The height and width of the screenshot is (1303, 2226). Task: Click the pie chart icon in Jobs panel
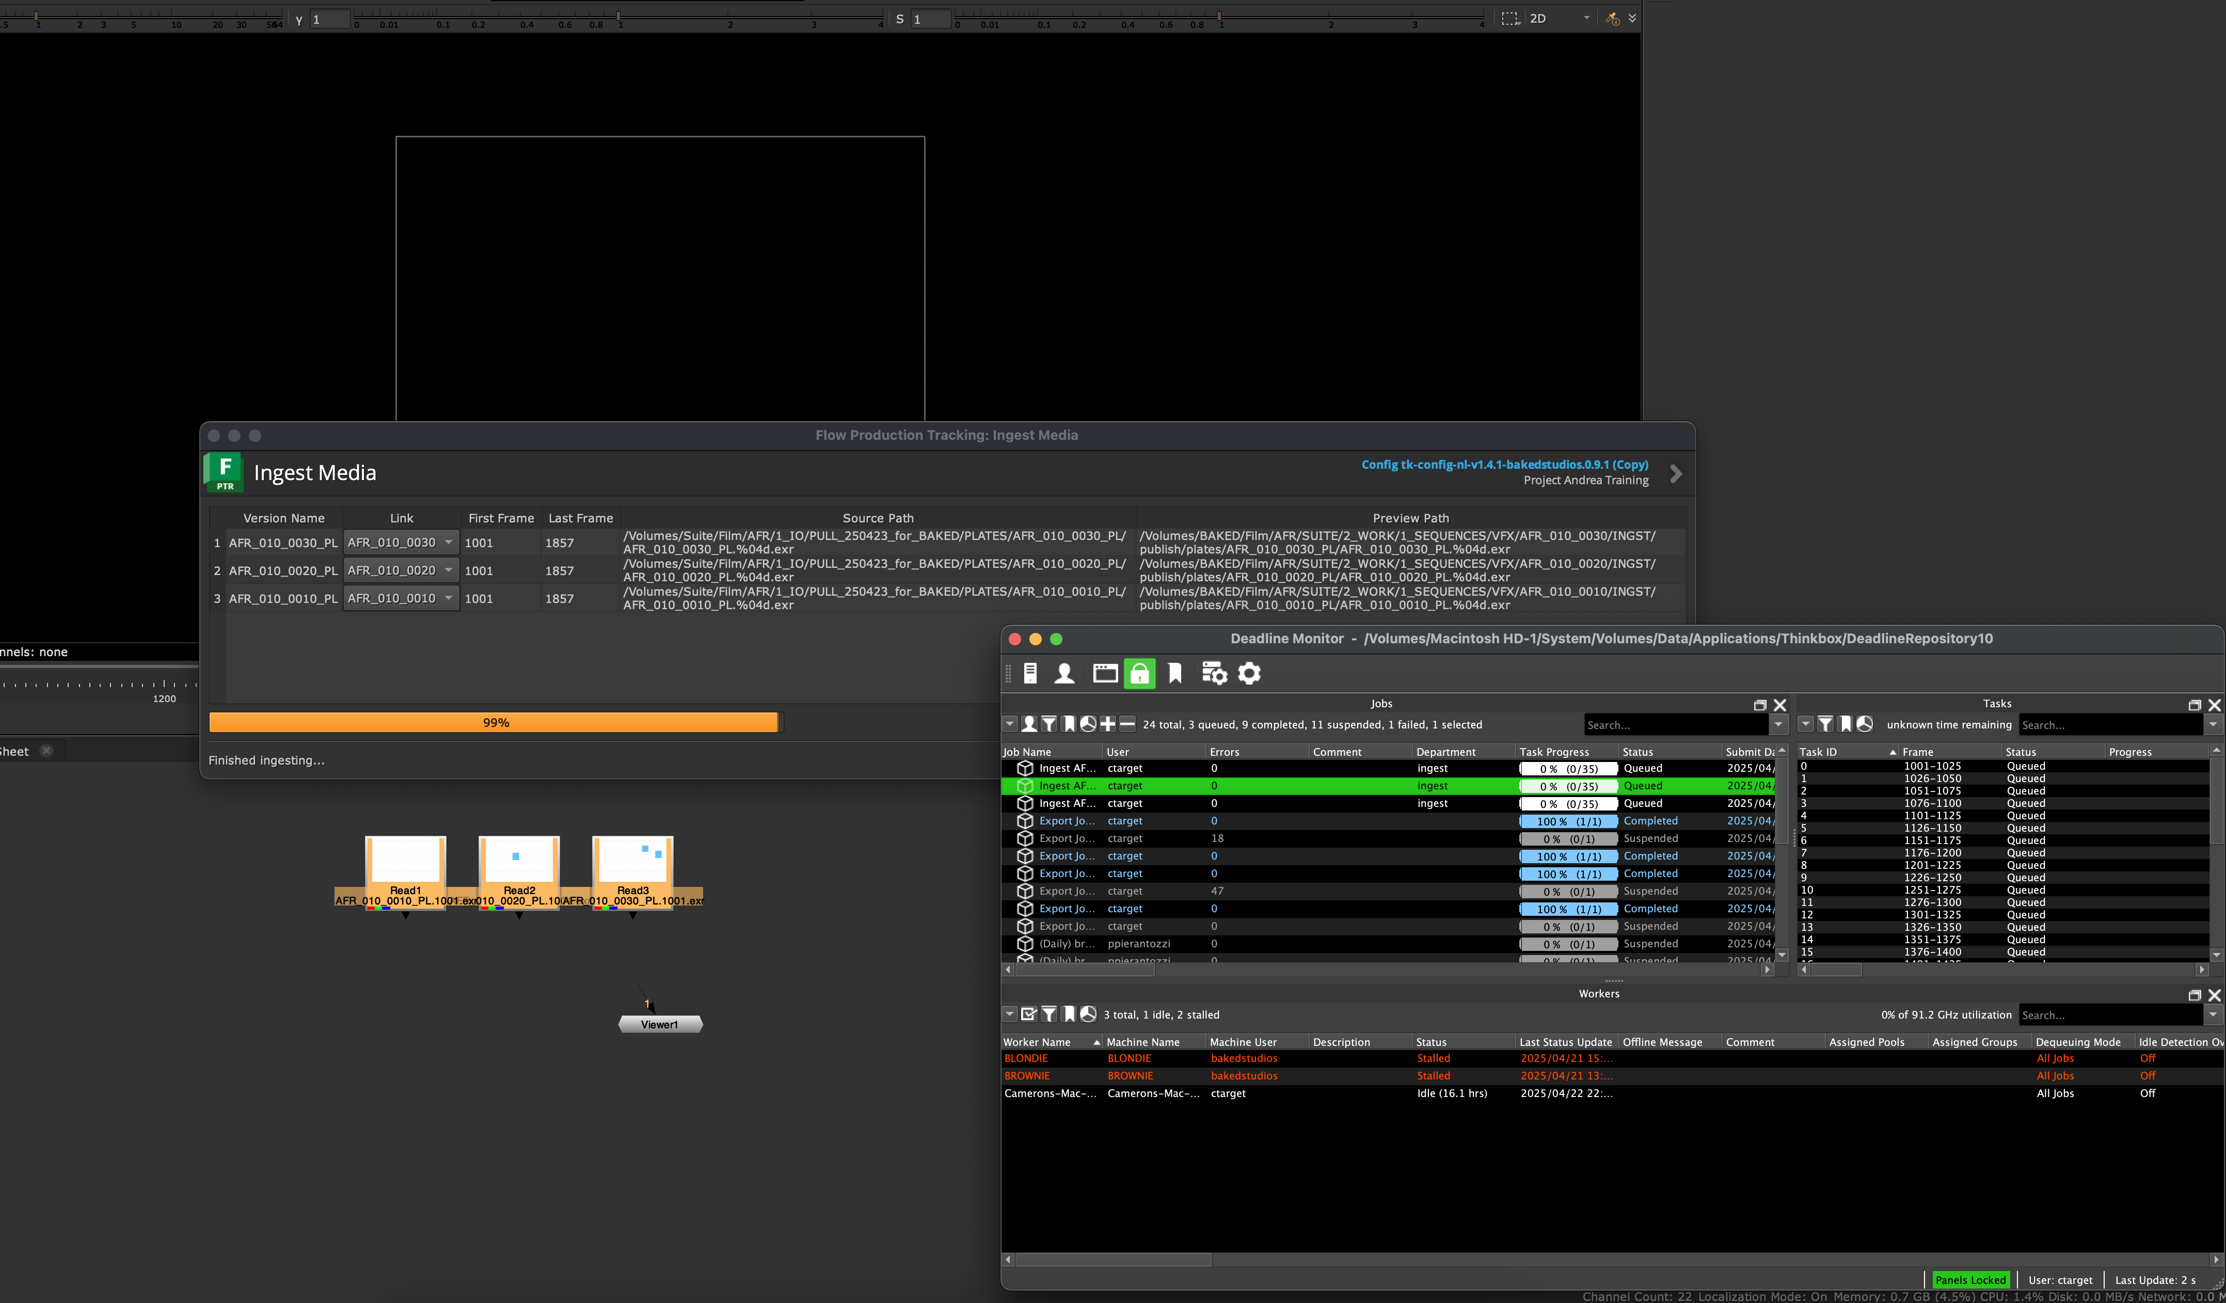click(x=1088, y=724)
